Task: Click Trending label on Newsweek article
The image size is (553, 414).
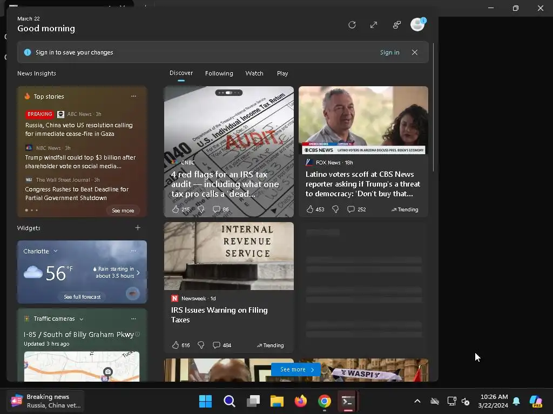Action: (x=270, y=346)
